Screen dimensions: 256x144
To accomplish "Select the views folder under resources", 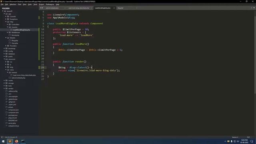I will (12, 70).
